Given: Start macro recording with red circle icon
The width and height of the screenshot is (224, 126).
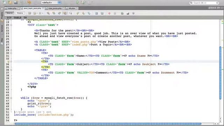Looking at the screenshot, I should (x=109, y=13).
